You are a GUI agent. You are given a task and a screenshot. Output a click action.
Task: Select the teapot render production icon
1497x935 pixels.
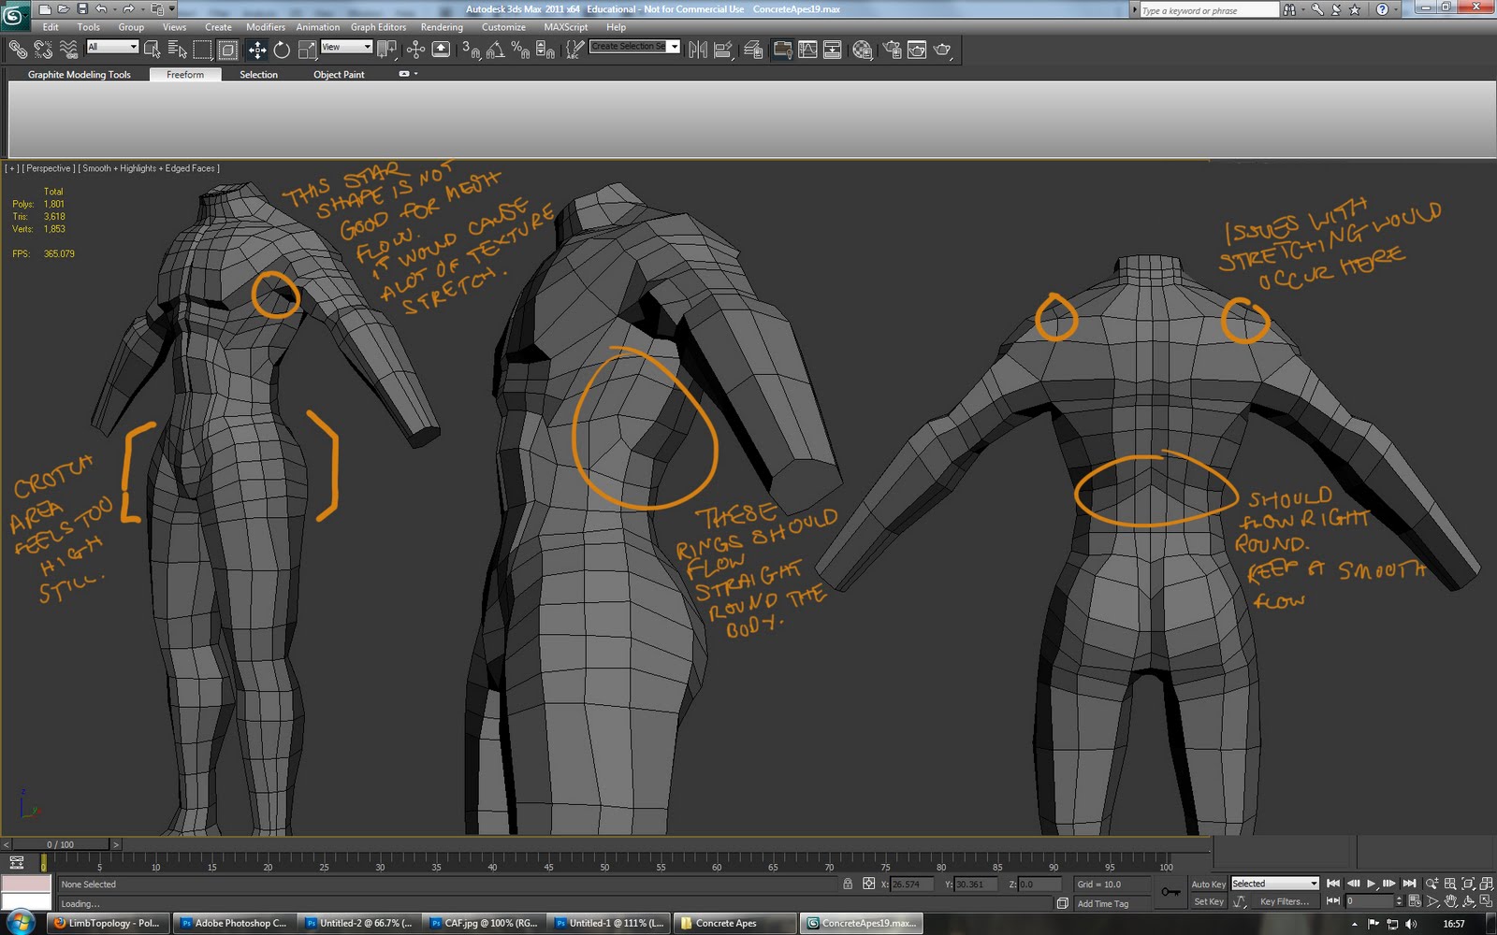[x=942, y=49]
